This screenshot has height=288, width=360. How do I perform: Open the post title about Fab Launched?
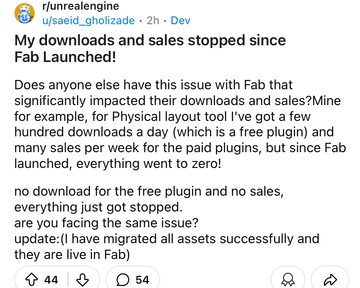coord(150,48)
